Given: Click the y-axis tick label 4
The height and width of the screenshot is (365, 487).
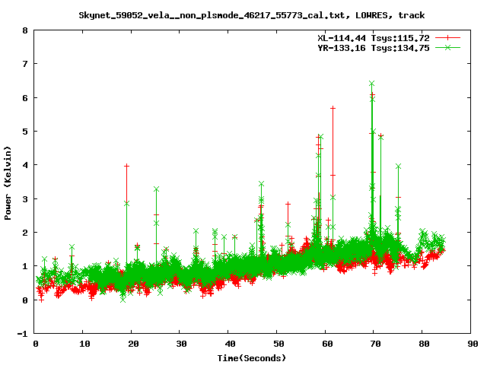Looking at the screenshot, I should (25, 165).
